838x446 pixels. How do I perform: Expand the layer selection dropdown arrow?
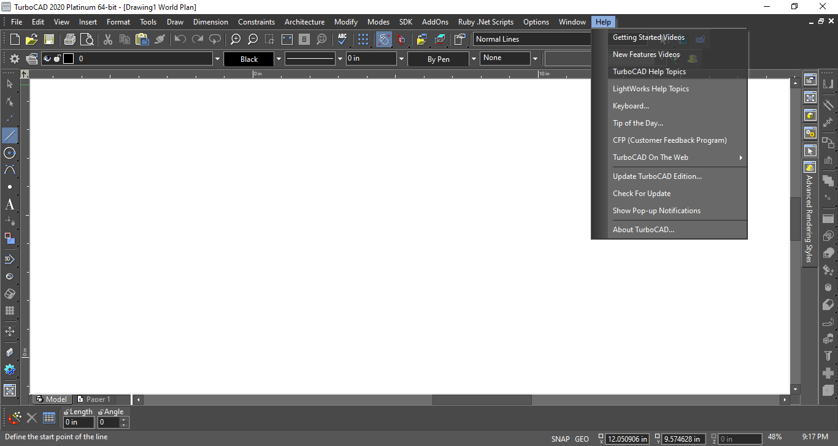[217, 59]
